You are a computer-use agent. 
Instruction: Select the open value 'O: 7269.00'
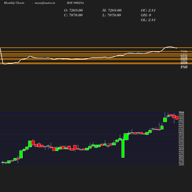pos(73,10)
